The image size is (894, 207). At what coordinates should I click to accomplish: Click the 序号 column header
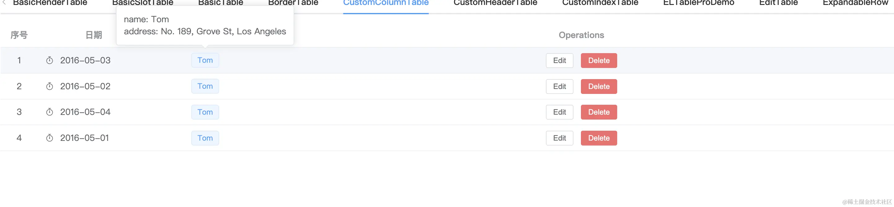coord(19,35)
